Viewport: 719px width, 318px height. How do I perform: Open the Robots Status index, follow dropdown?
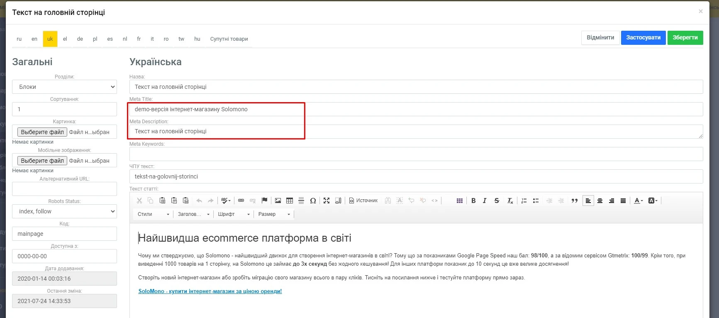tap(64, 211)
